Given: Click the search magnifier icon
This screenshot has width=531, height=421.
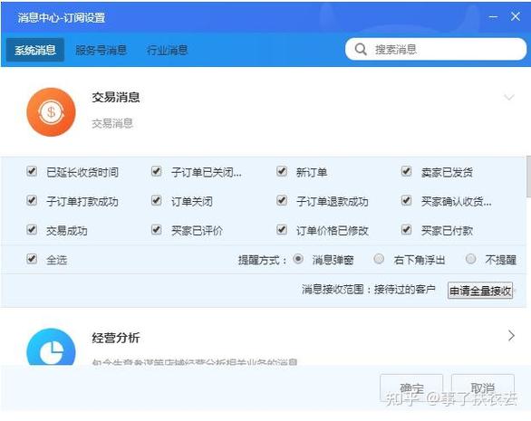Looking at the screenshot, I should pos(361,50).
